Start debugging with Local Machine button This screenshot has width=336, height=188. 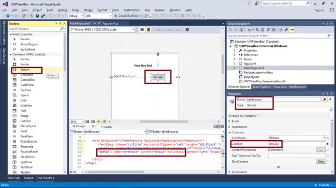pyautogui.click(x=128, y=16)
